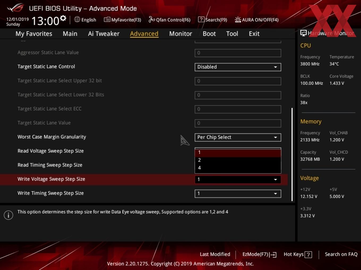Click the EzMode exit arrow icon
The width and height of the screenshot is (361, 270).
273,255
